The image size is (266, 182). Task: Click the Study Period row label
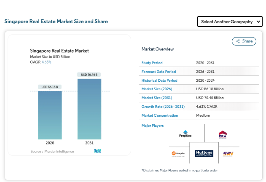click(152, 63)
